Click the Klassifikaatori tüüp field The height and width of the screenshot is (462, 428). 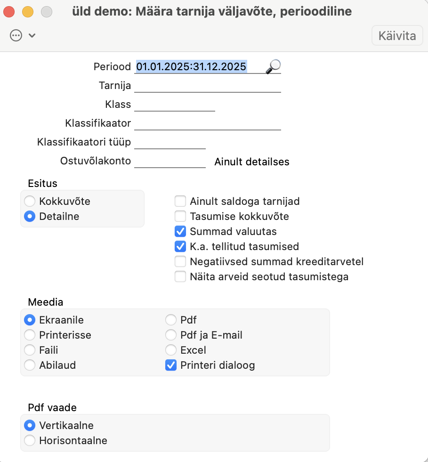(170, 143)
